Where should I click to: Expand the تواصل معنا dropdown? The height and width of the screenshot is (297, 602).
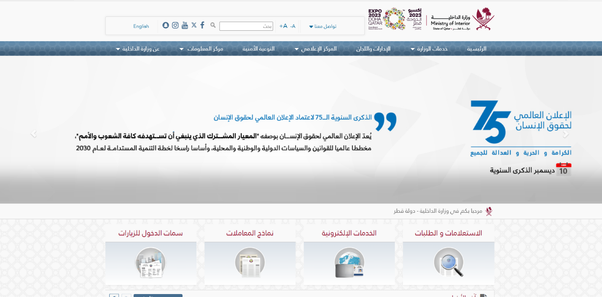click(x=323, y=27)
